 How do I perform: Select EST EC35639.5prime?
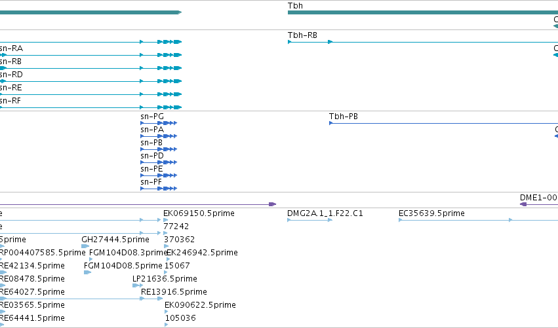coord(431,213)
